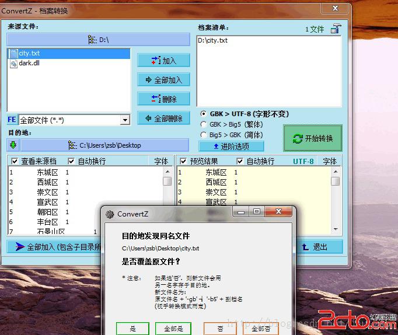Image resolution: width=398 pixels, height=335 pixels.
Task: Click the 退出 exit button
Action: click(x=319, y=247)
